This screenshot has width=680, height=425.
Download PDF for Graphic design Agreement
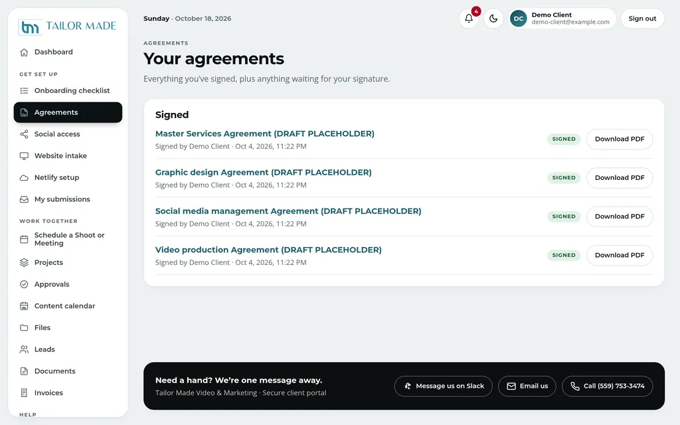pyautogui.click(x=620, y=178)
